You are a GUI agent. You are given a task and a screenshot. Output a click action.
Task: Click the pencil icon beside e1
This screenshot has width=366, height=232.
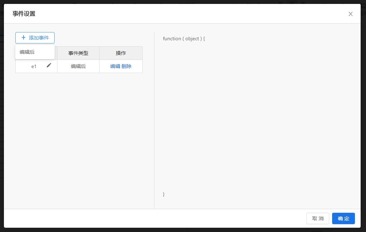49,65
